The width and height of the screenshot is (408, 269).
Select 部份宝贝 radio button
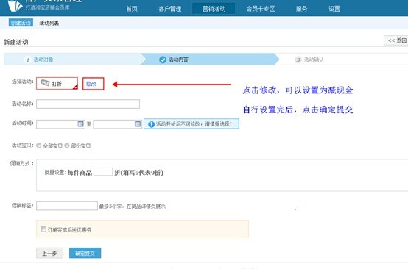[67, 146]
